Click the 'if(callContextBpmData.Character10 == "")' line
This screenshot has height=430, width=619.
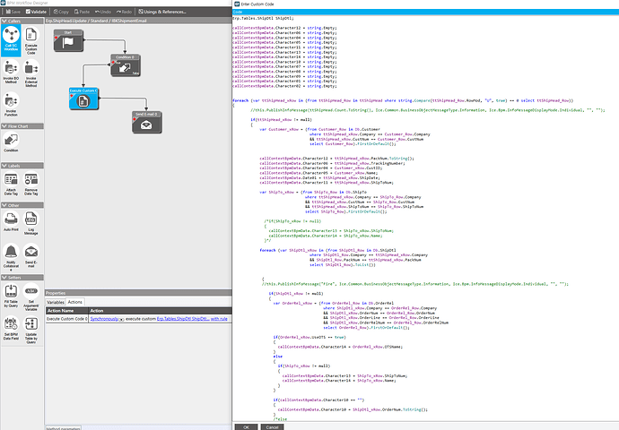pyautogui.click(x=318, y=400)
